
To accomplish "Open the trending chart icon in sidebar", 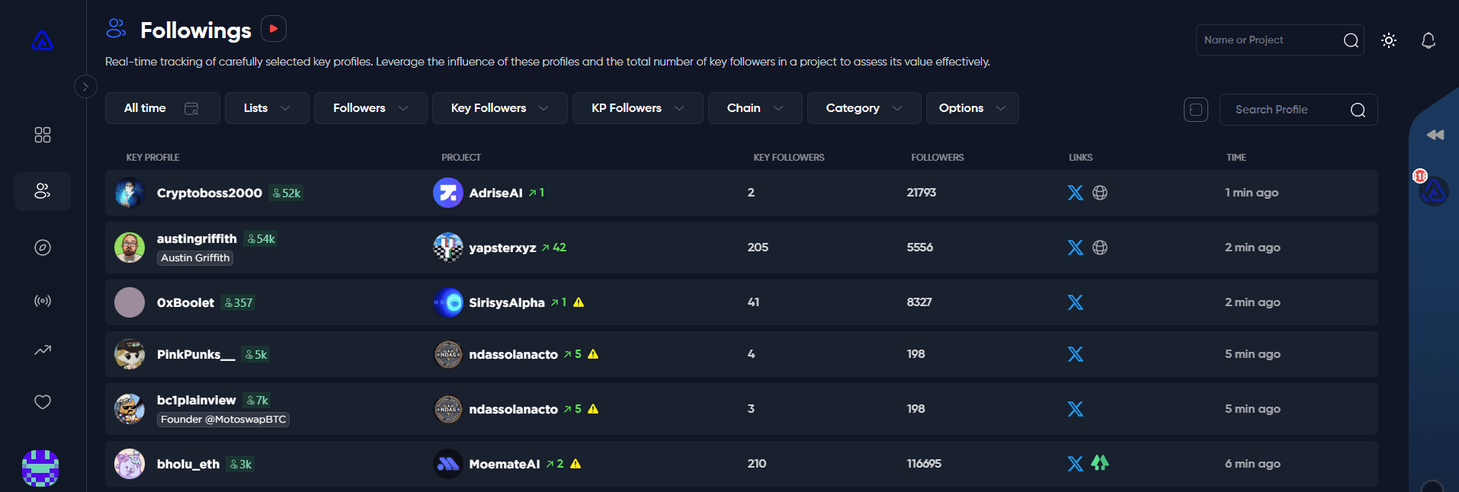I will click(x=43, y=350).
